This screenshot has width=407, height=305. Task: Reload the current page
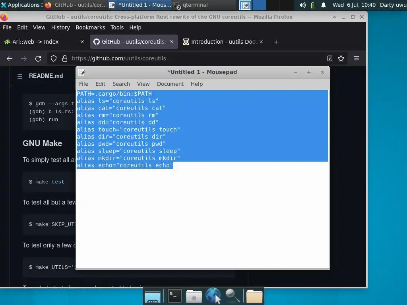[x=38, y=59]
